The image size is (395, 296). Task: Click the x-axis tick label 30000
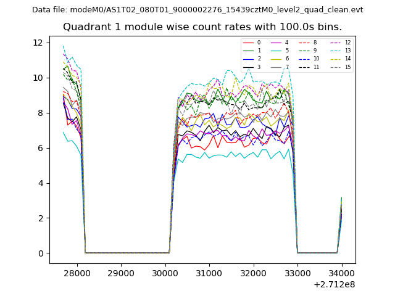[165, 273]
